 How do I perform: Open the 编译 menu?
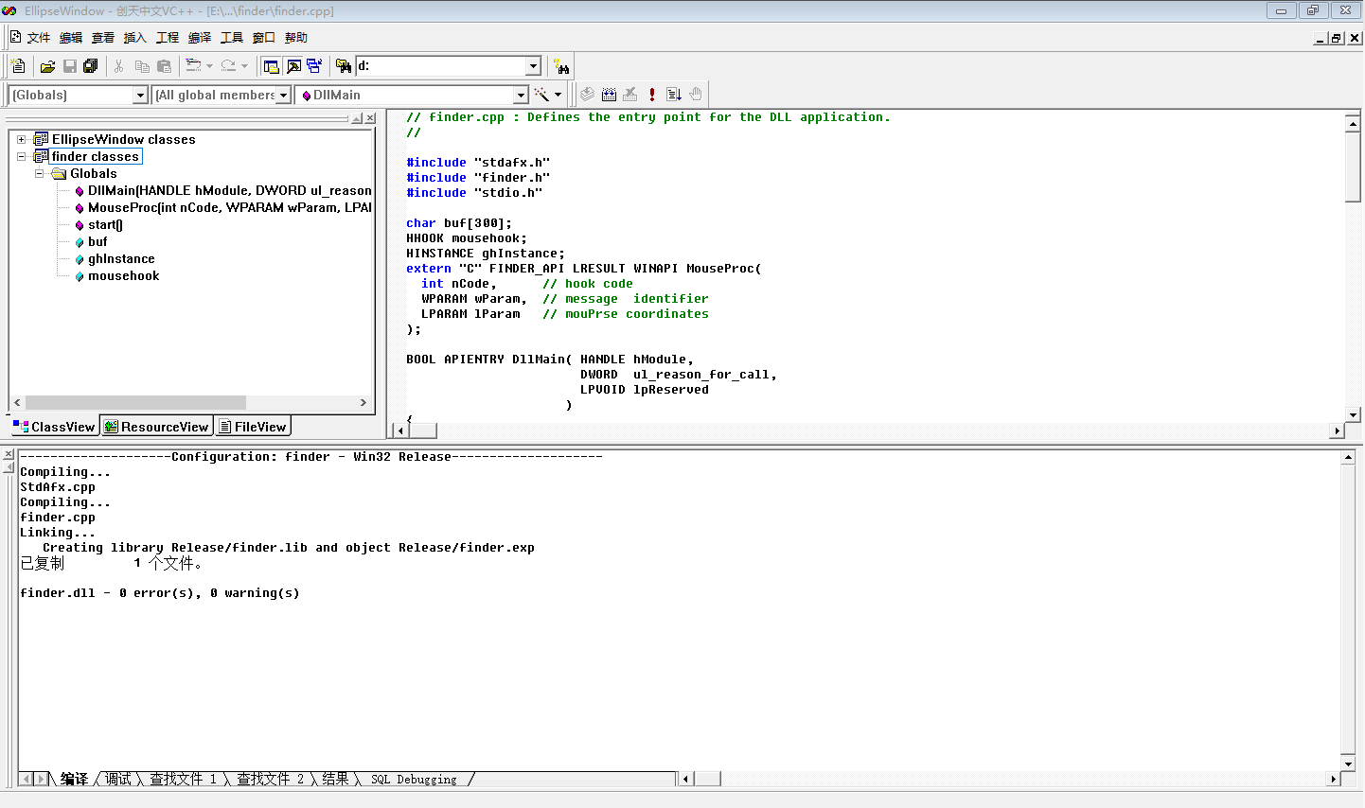coord(200,38)
